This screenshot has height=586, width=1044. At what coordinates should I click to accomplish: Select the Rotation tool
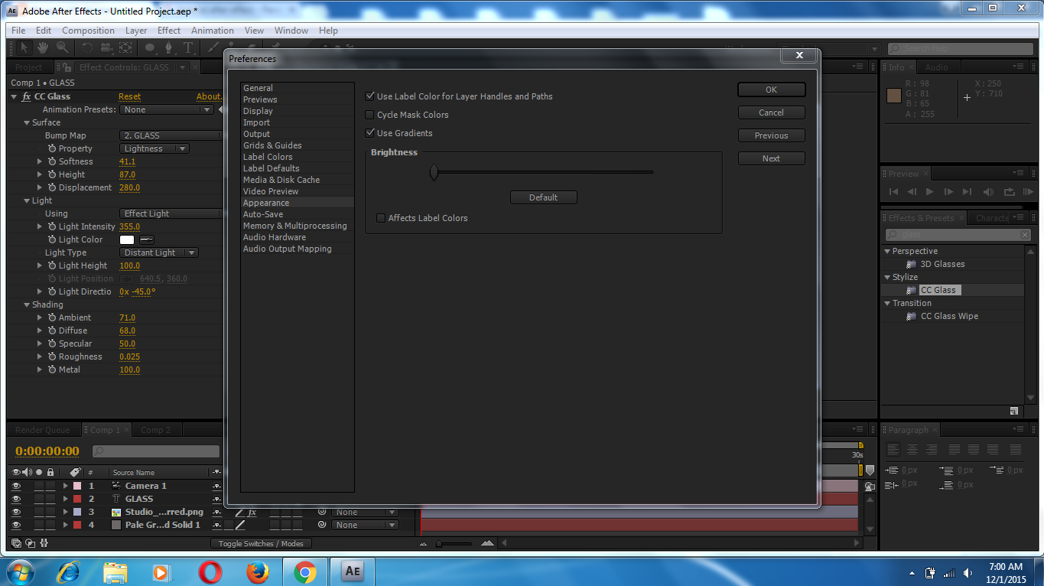[x=87, y=47]
